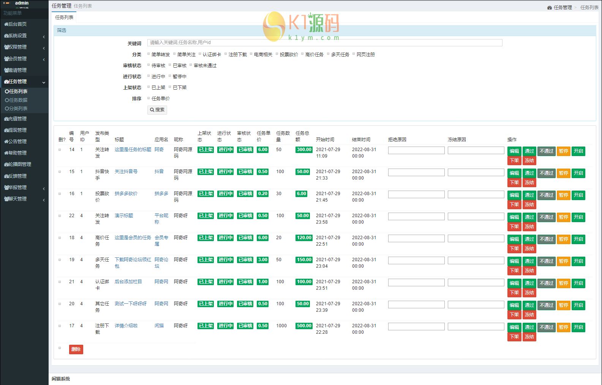
Task: Check the 简单转发 category filter
Action: pos(149,54)
